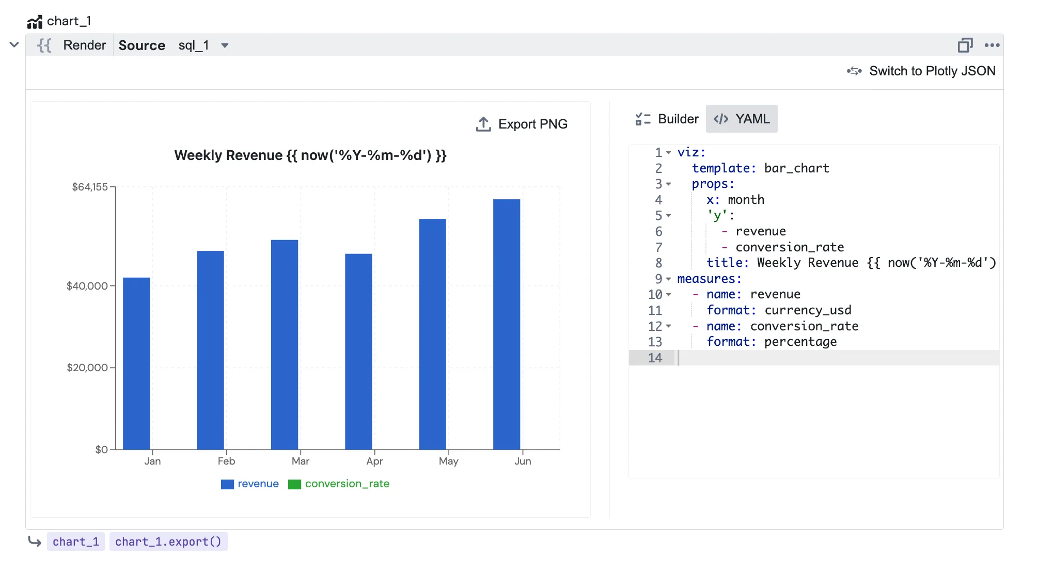Viewport: 1038px width, 574px height.
Task: Click '- conversion_rate' on line 7
Action: [782, 247]
